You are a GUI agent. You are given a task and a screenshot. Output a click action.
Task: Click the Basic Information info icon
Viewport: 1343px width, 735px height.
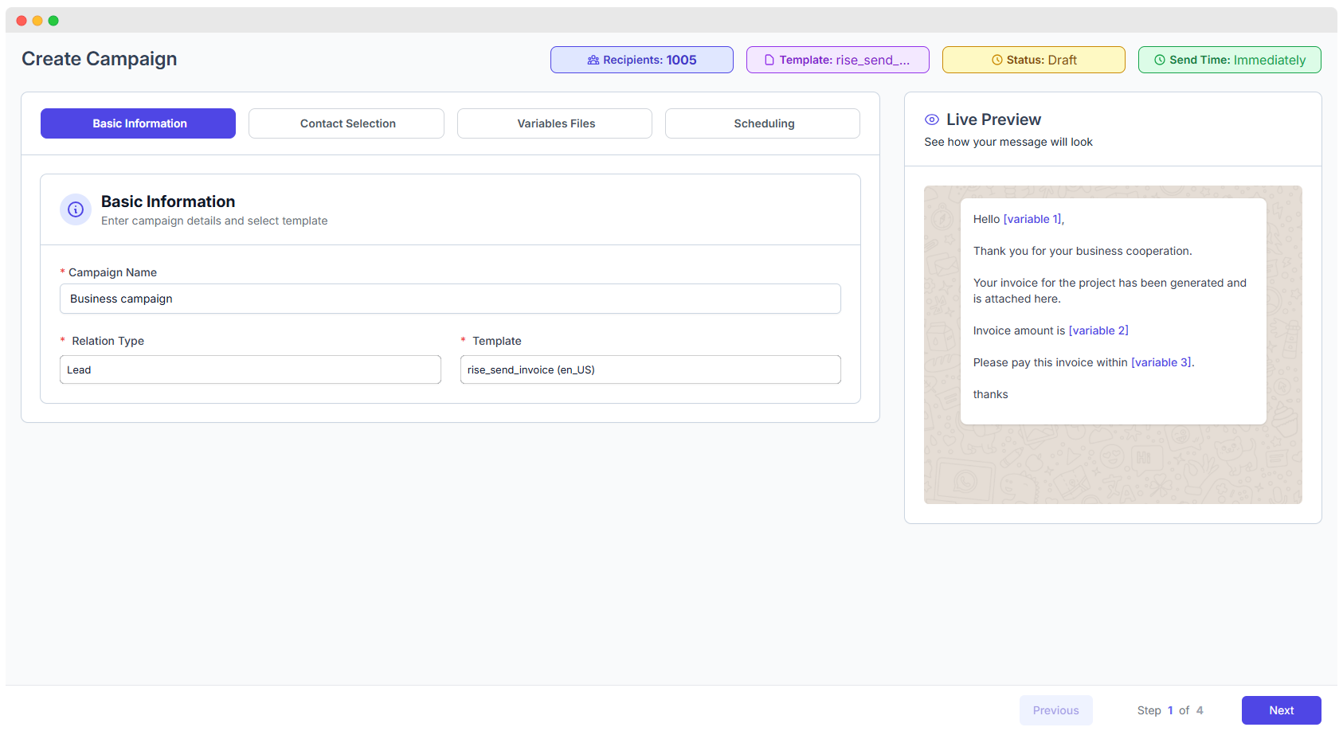point(75,209)
